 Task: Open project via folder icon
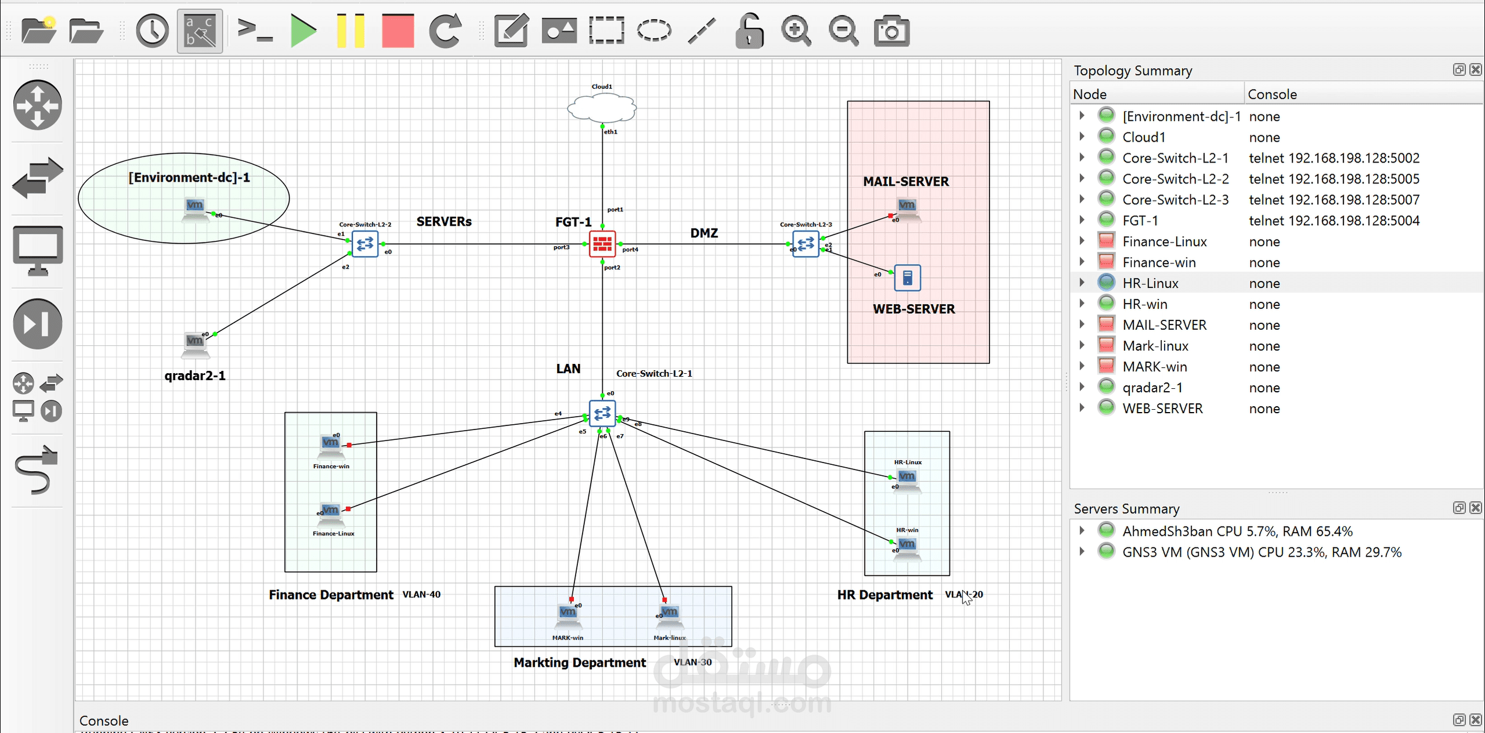86,31
